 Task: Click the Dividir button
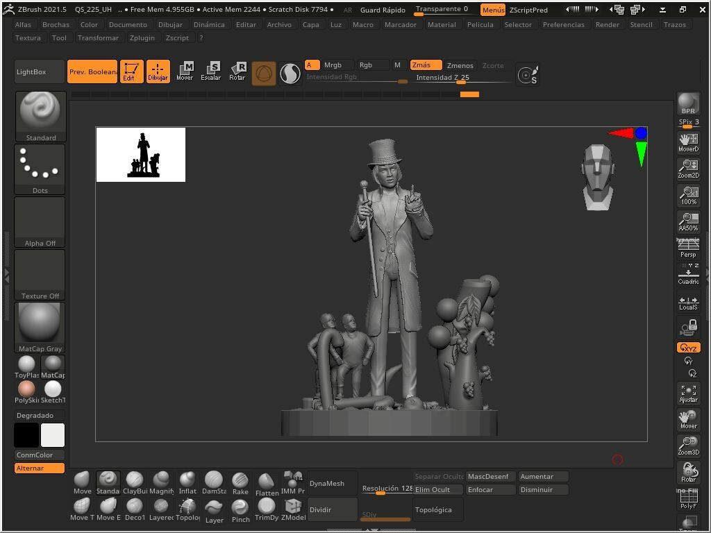tap(333, 509)
